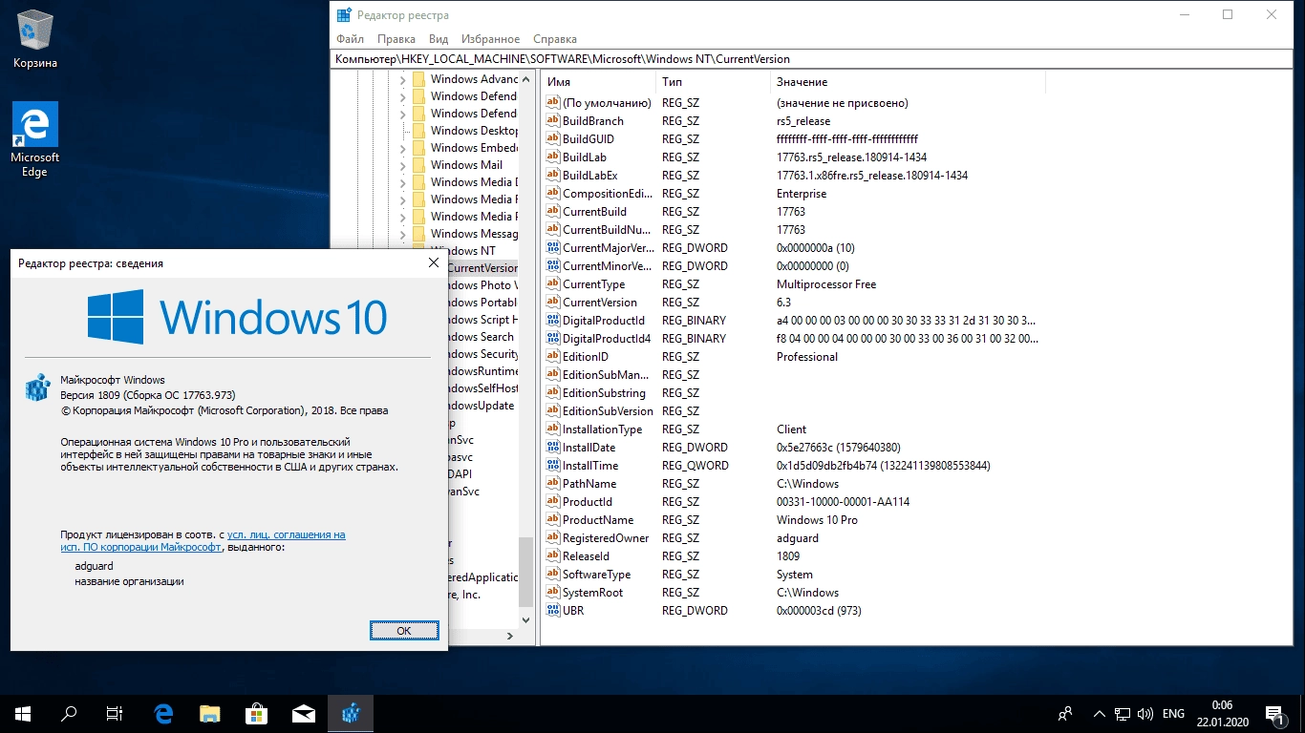
Task: Open Microsoft Store from the taskbar
Action: click(257, 713)
